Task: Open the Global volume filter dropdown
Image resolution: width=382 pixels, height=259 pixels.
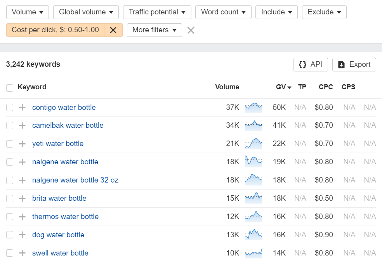Action: pos(86,12)
